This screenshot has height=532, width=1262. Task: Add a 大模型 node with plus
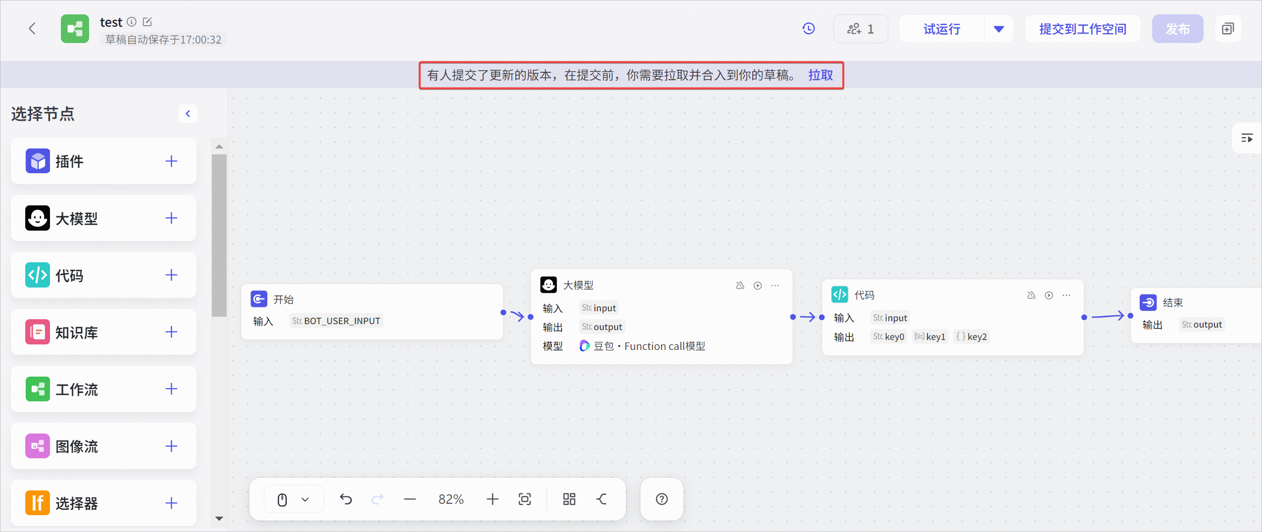pos(171,218)
